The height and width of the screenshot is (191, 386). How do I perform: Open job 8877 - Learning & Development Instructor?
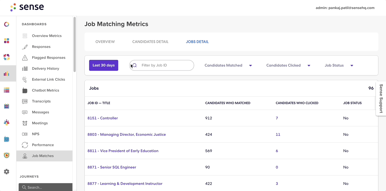125,184
